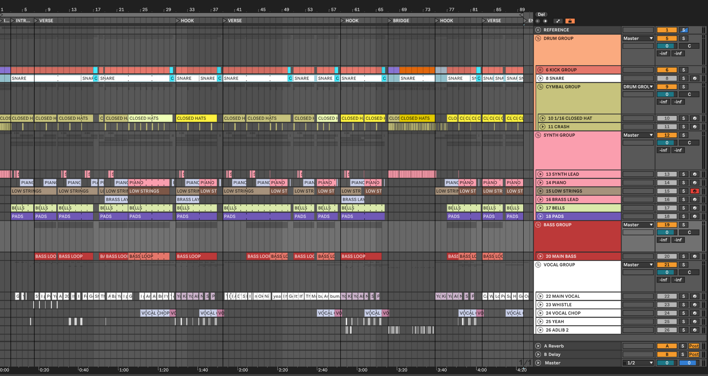Select the BRASS LAY clip at bar 33

click(x=188, y=200)
